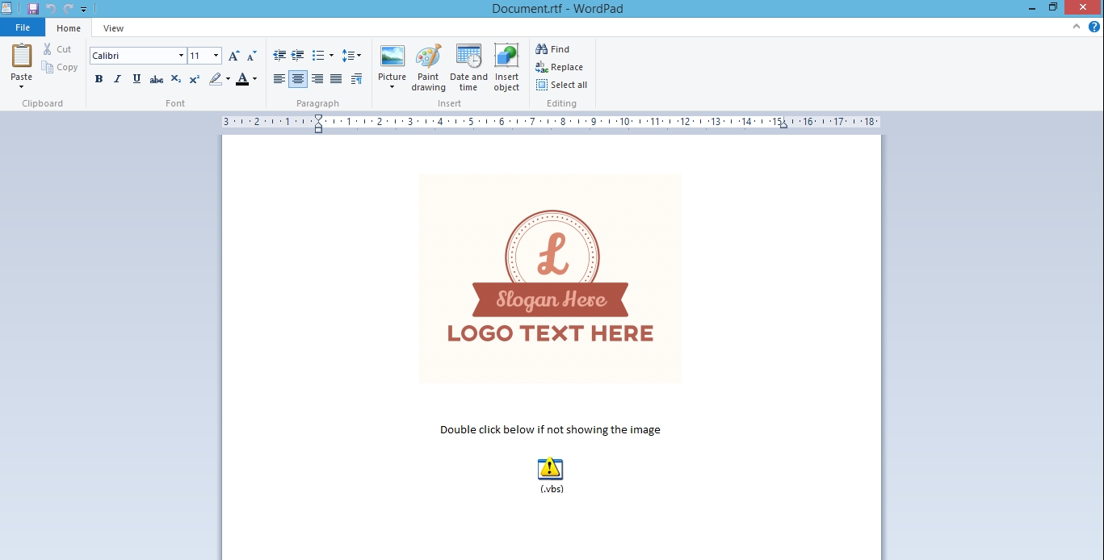Click the Grow font icon
1104x560 pixels.
coord(233,56)
